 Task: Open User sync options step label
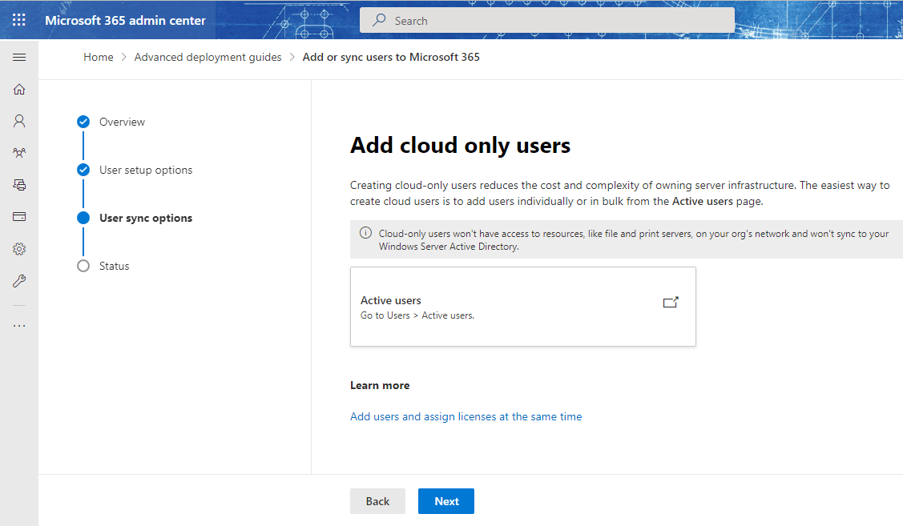(x=146, y=218)
